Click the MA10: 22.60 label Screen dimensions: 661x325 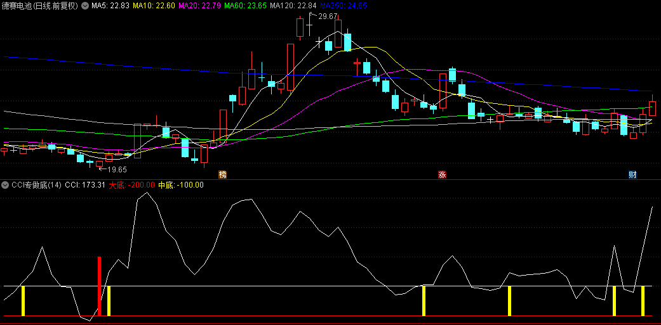click(154, 6)
